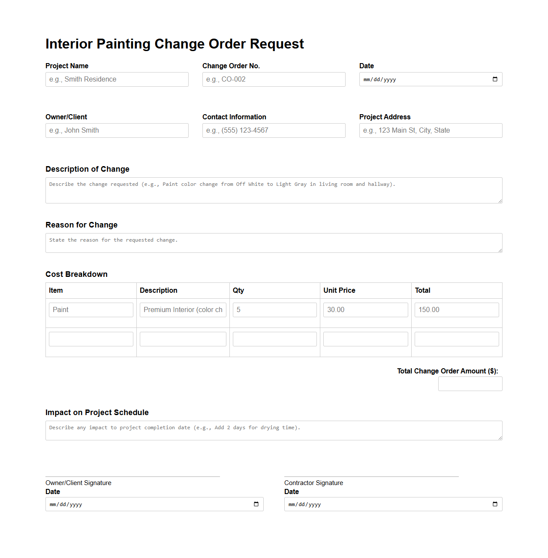The width and height of the screenshot is (548, 558).
Task: Select the Reason for Change textarea
Action: pos(274,242)
